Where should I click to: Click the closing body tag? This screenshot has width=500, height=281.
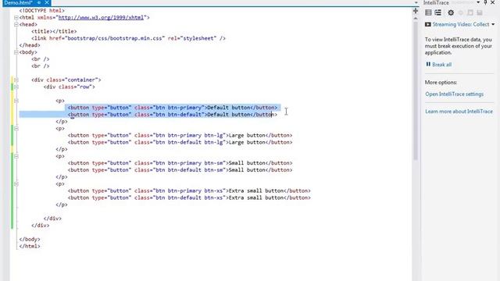[30, 240]
